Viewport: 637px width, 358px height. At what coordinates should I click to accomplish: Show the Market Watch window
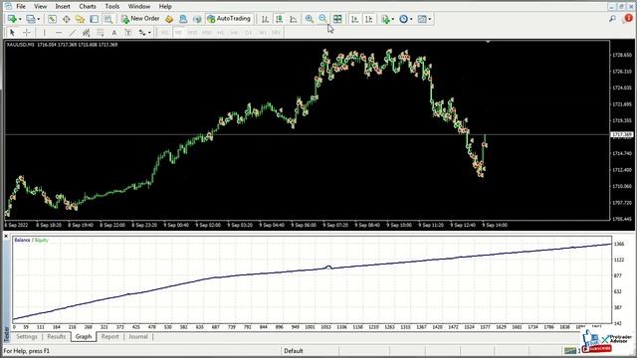point(53,19)
